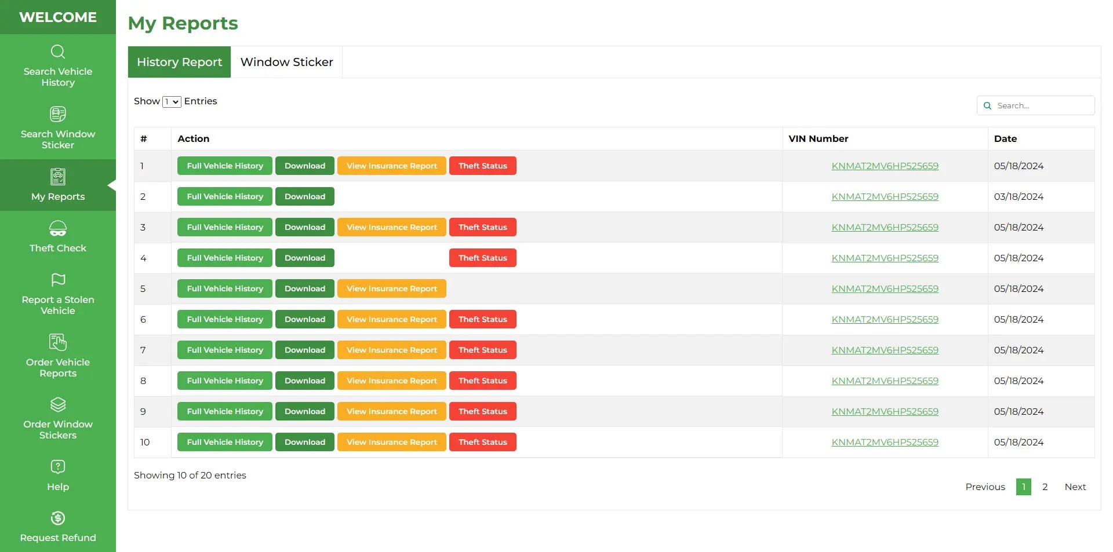The height and width of the screenshot is (552, 1113).
Task: Click the Next pagination link
Action: (x=1075, y=487)
